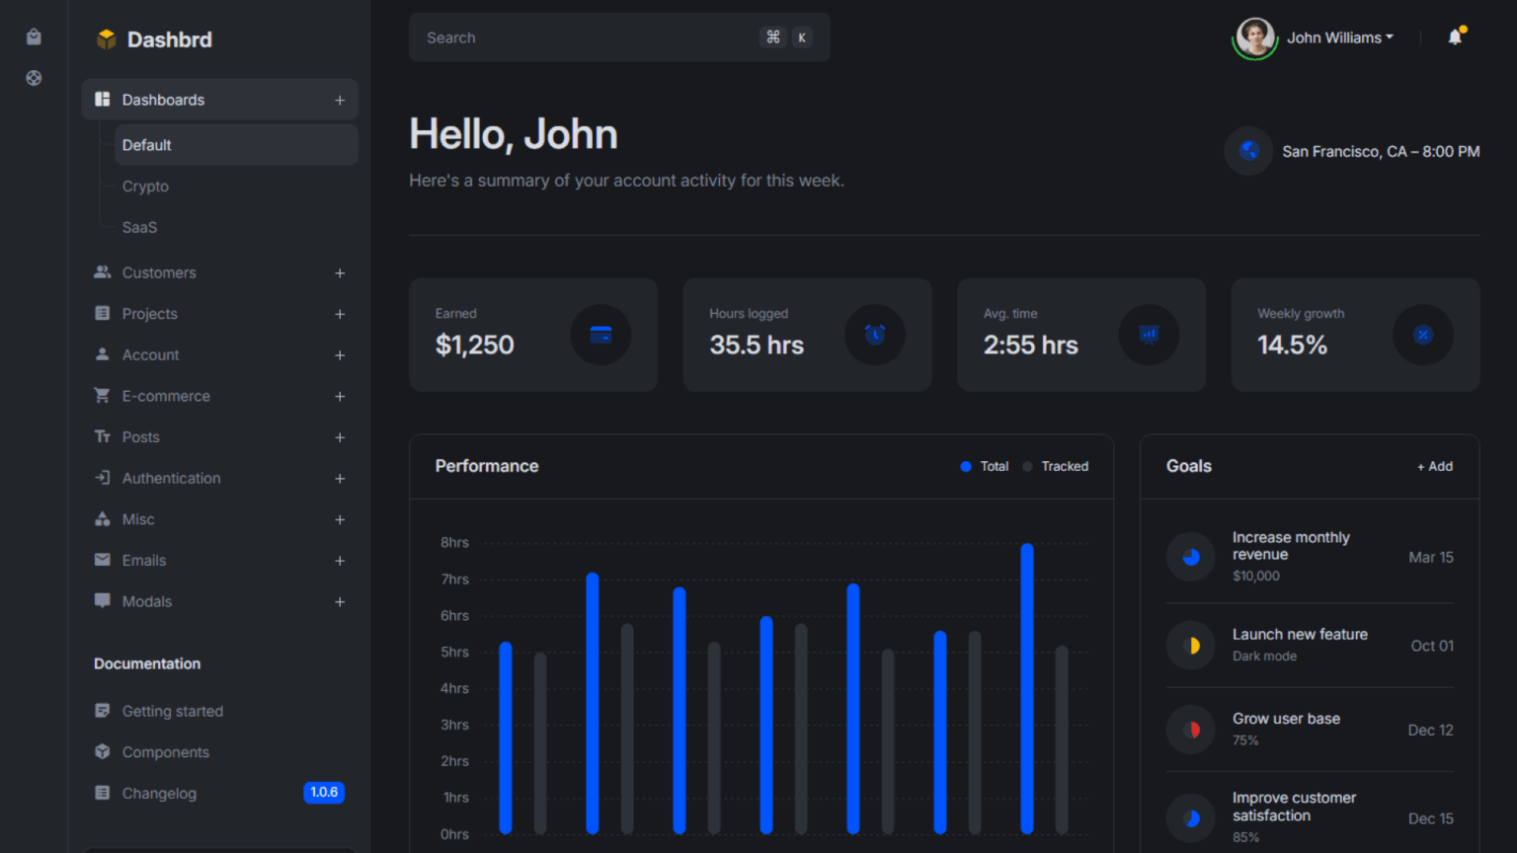Click the Dashbrd logo
Viewport: 1517px width, 853px height.
point(154,39)
